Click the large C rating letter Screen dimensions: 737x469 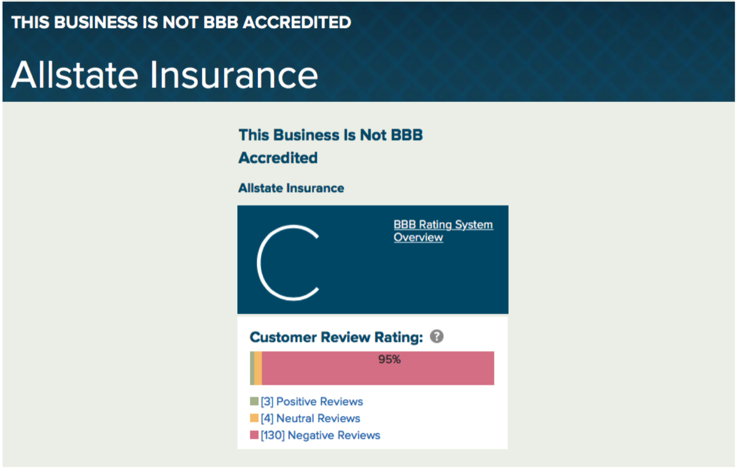[x=287, y=262]
